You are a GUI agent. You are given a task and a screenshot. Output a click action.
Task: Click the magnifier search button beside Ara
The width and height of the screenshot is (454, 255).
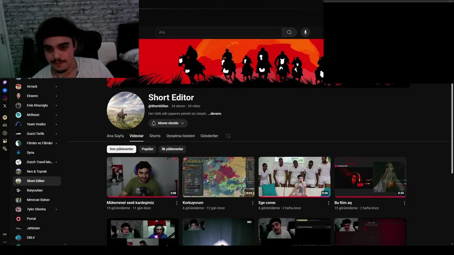click(289, 32)
